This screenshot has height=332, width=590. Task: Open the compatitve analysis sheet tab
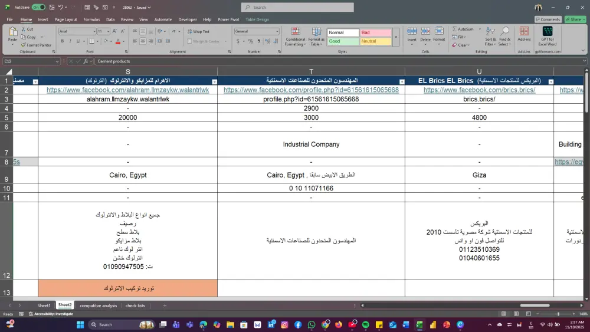coord(98,305)
